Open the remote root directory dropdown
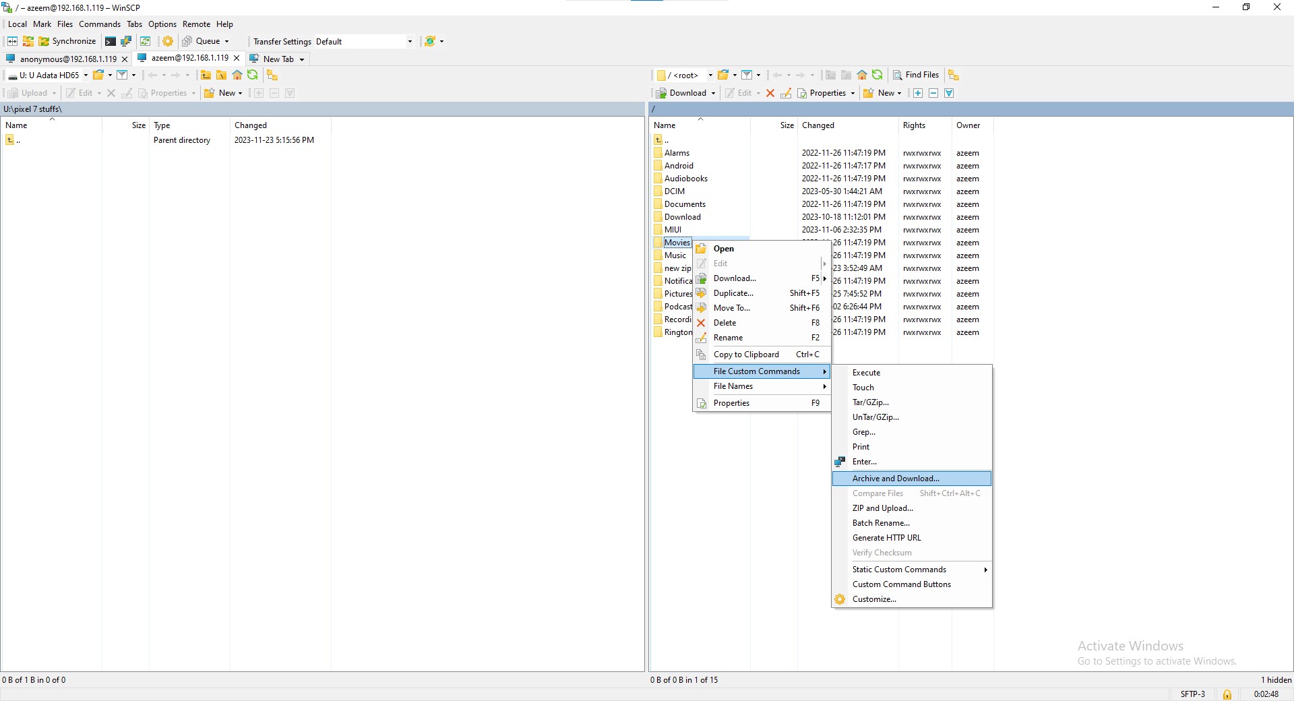This screenshot has height=701, width=1294. (x=710, y=75)
